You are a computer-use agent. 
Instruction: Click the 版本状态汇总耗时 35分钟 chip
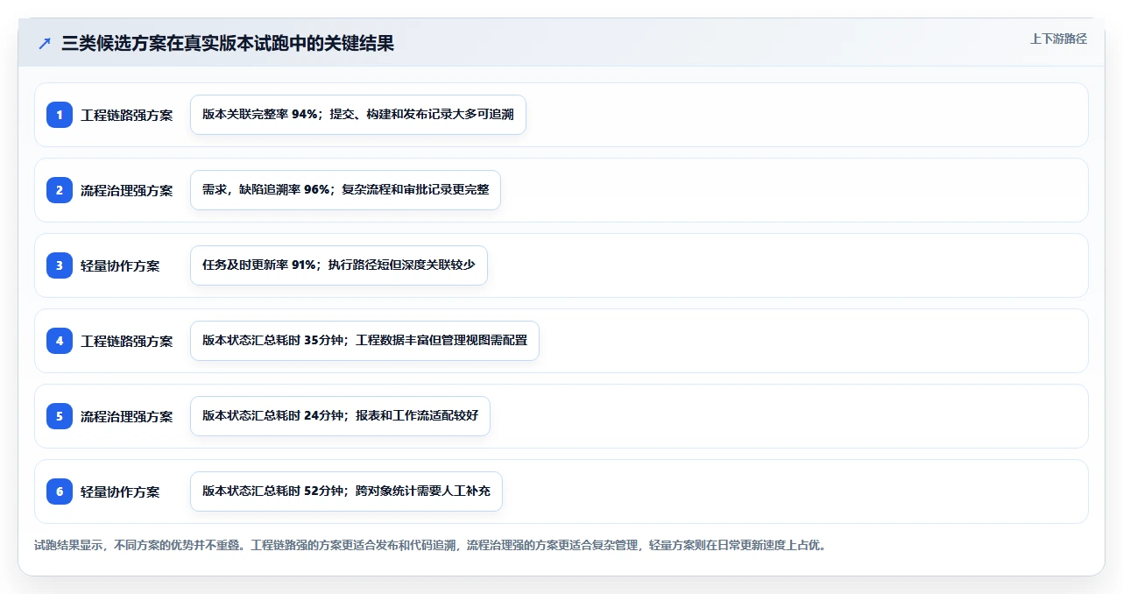click(364, 341)
